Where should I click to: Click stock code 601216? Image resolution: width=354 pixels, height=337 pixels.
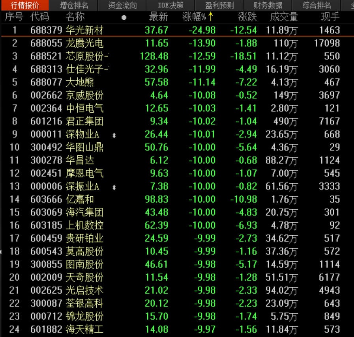click(x=46, y=121)
